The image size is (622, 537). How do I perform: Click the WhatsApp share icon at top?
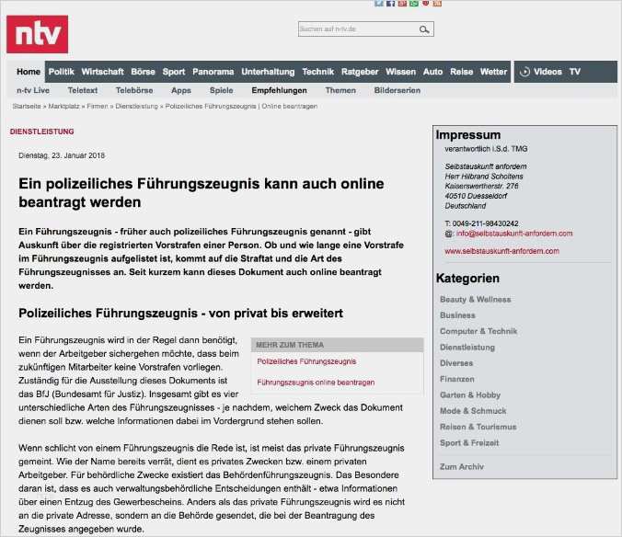pos(414,4)
